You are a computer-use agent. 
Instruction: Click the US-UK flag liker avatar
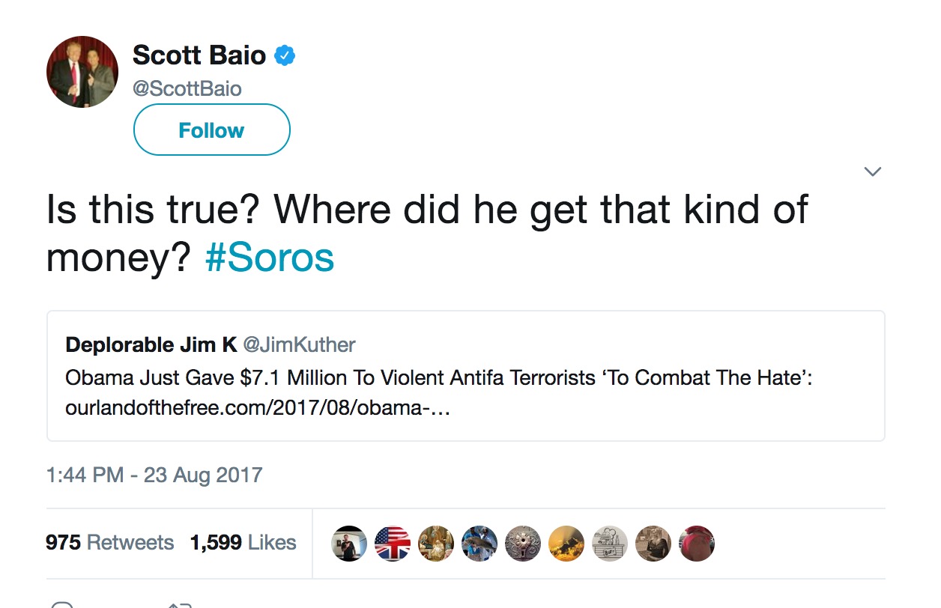392,544
